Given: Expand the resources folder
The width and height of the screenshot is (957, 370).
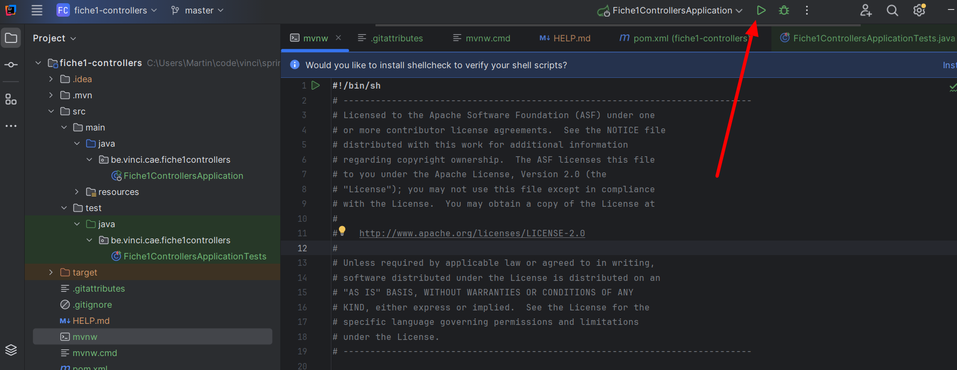Looking at the screenshot, I should (77, 192).
